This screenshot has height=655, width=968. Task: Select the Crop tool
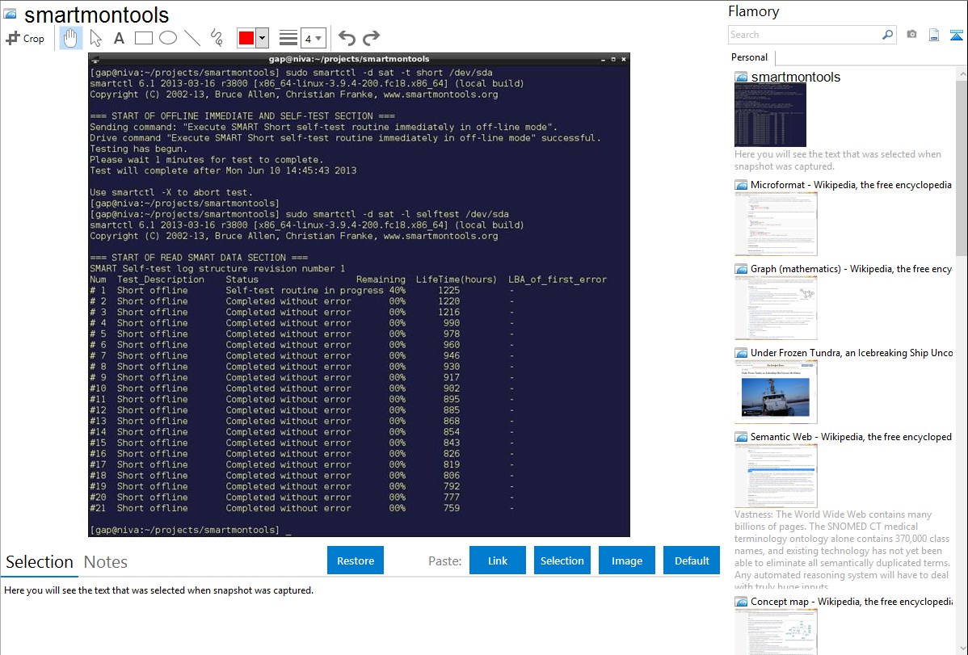coord(25,38)
